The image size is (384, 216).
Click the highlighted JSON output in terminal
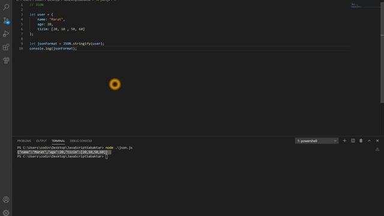(x=64, y=152)
